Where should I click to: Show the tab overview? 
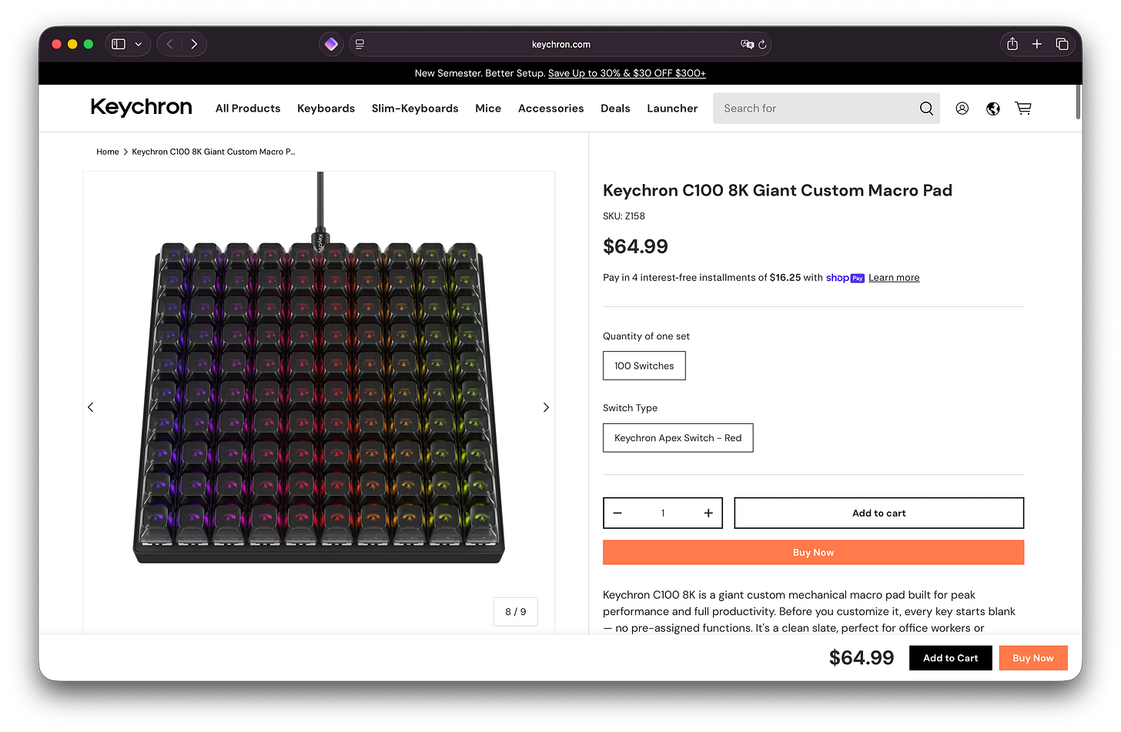point(1062,44)
